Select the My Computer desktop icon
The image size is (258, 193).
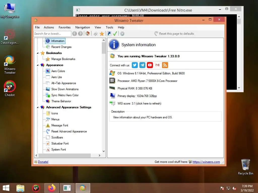coord(10,11)
